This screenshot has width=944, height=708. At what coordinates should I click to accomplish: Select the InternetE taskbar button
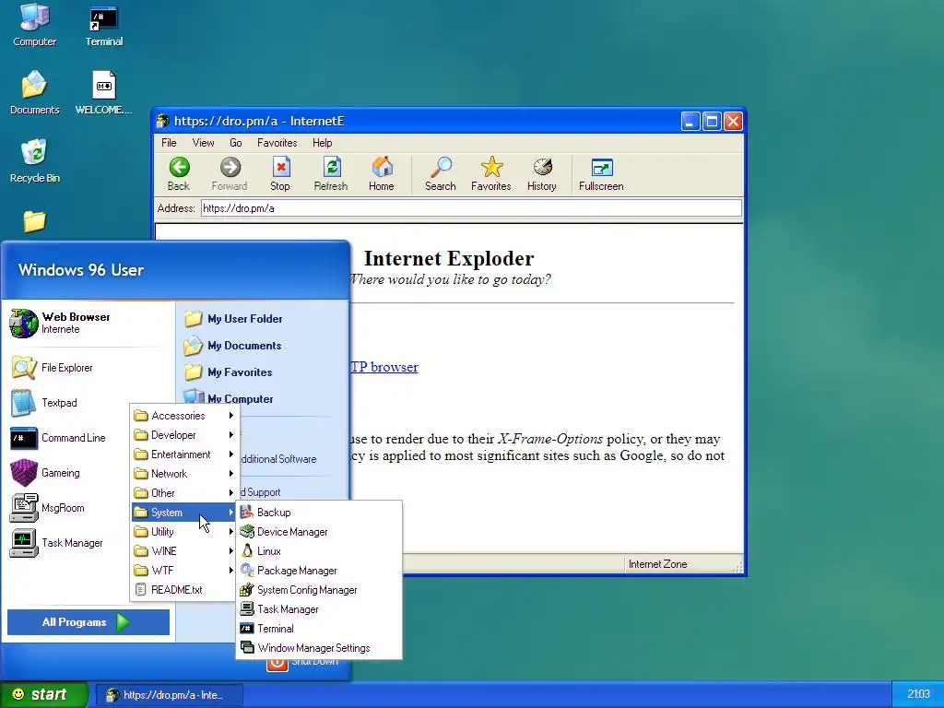(x=170, y=695)
